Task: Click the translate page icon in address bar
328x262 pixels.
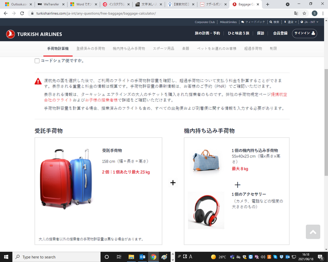Action: (x=296, y=14)
